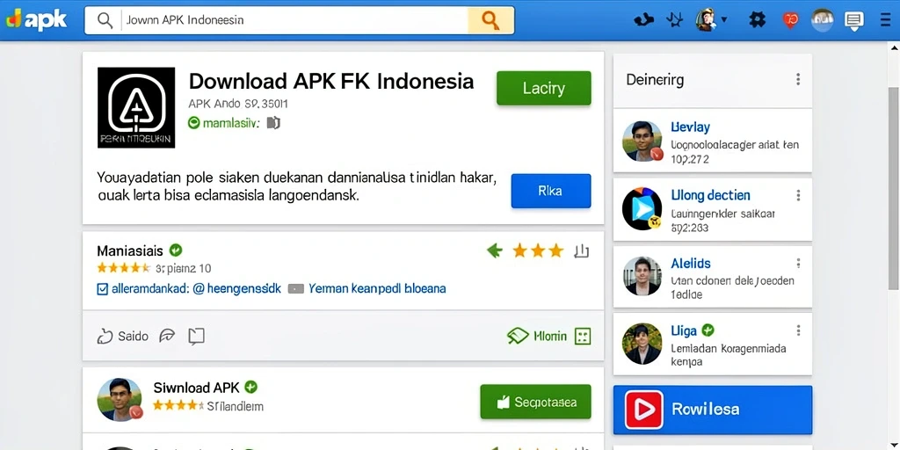
Task: Open settings gear in top bar
Action: (757, 20)
